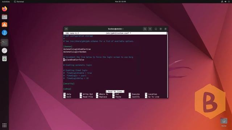Minimize the terminal window
Viewport: 232px width, 130px height.
(156, 29)
